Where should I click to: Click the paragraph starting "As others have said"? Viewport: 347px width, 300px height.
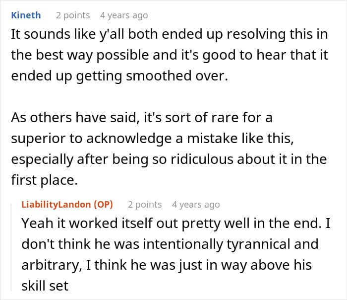(169, 149)
